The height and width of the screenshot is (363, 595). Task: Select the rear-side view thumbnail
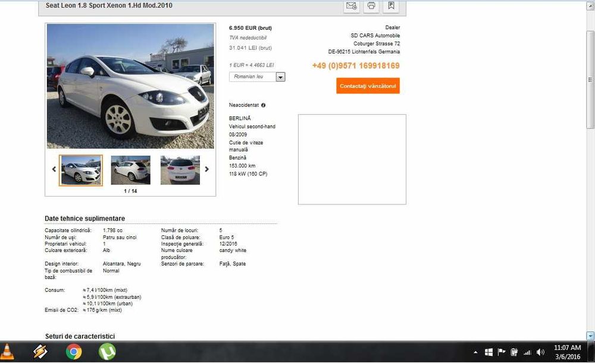(x=130, y=170)
